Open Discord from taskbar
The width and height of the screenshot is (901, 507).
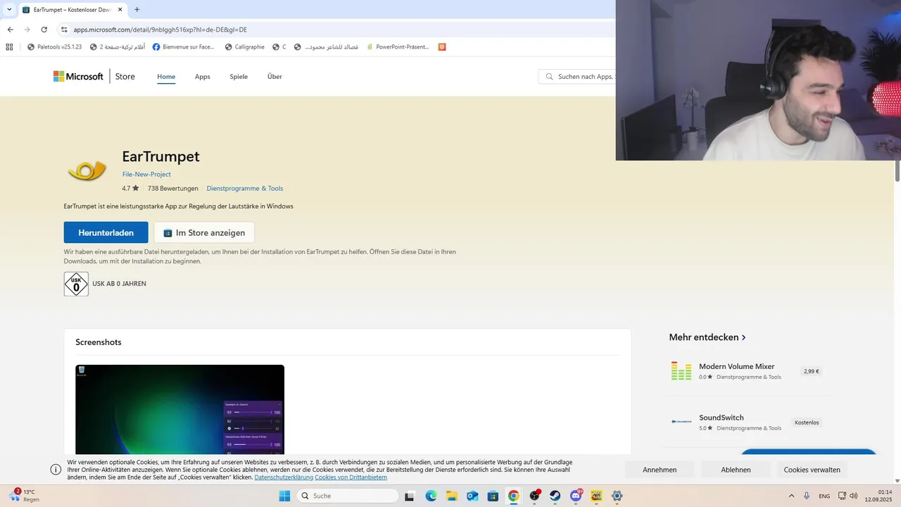(x=576, y=496)
